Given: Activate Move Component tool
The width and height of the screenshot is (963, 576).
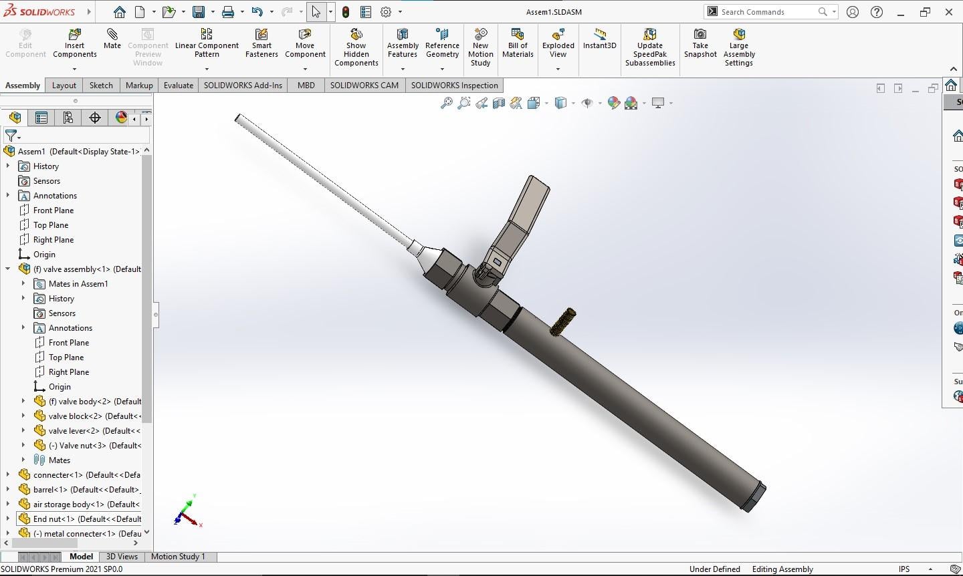Looking at the screenshot, I should tap(305, 43).
